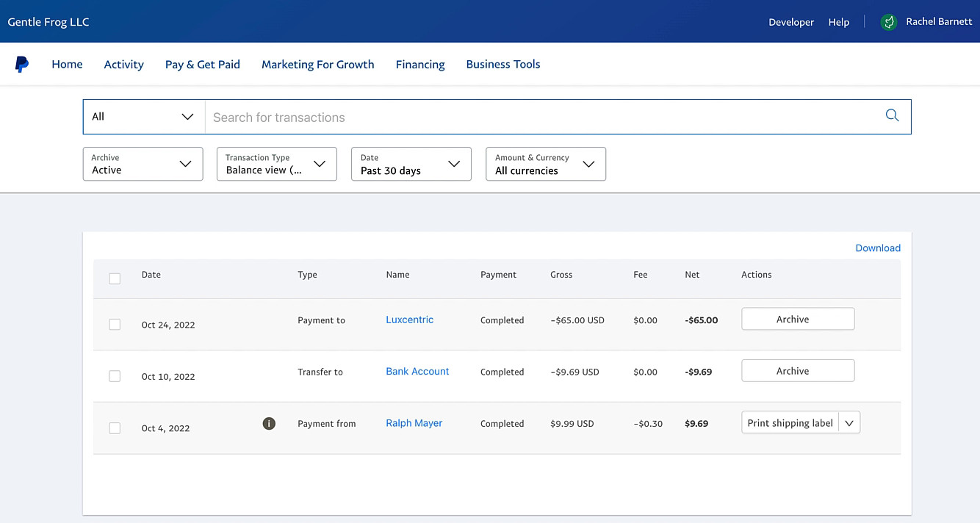Select the header select-all checkbox

pos(115,278)
